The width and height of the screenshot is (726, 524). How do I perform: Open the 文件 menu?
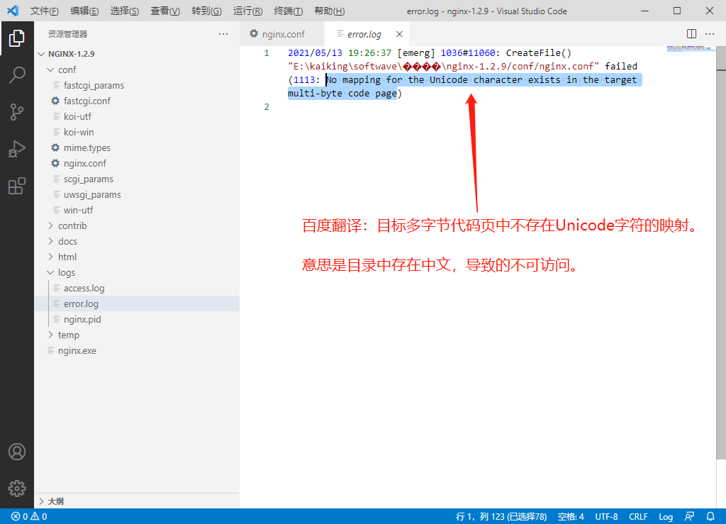tap(44, 11)
